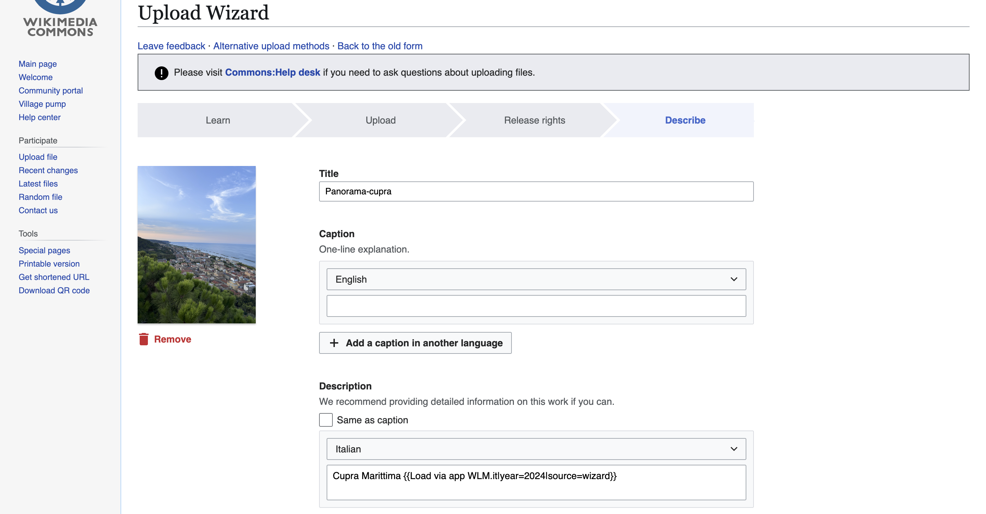
Task: Click Alternative upload methods link
Action: (x=271, y=46)
